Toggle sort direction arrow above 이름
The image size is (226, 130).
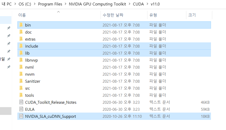(58, 12)
